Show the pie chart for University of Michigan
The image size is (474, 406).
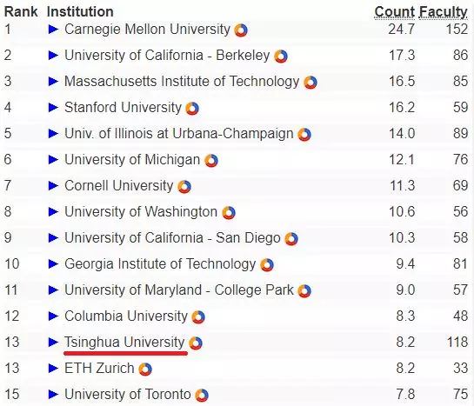click(x=211, y=161)
